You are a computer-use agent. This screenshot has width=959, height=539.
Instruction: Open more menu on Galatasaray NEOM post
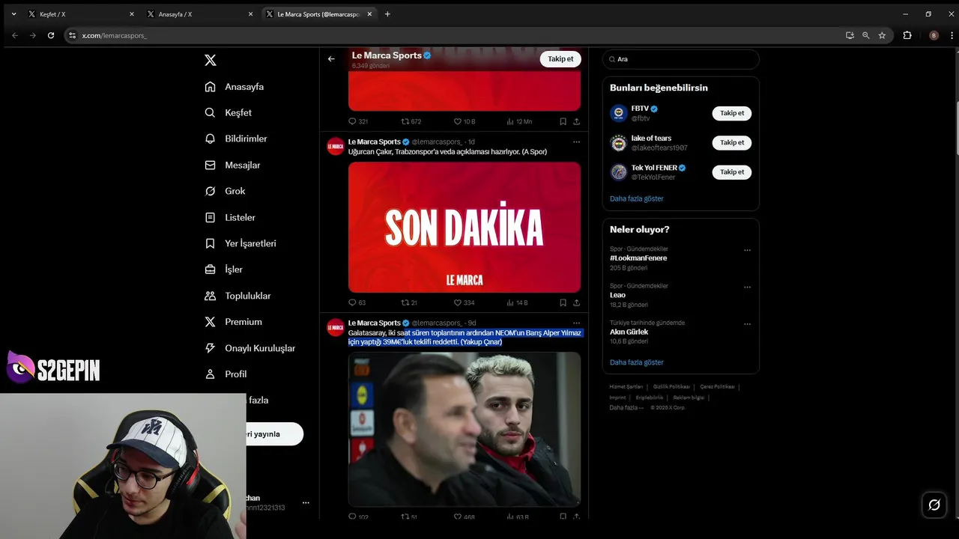pyautogui.click(x=576, y=323)
